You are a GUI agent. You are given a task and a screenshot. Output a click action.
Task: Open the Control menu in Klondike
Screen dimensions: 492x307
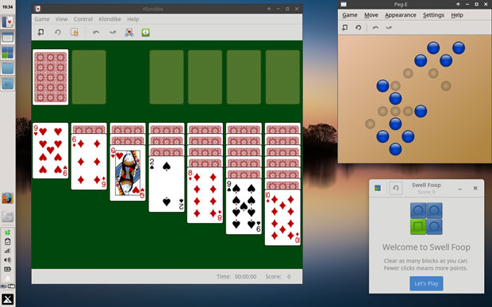tap(83, 19)
